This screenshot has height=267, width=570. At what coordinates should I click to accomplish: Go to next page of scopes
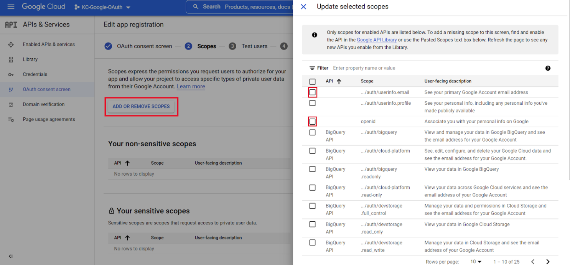(548, 262)
